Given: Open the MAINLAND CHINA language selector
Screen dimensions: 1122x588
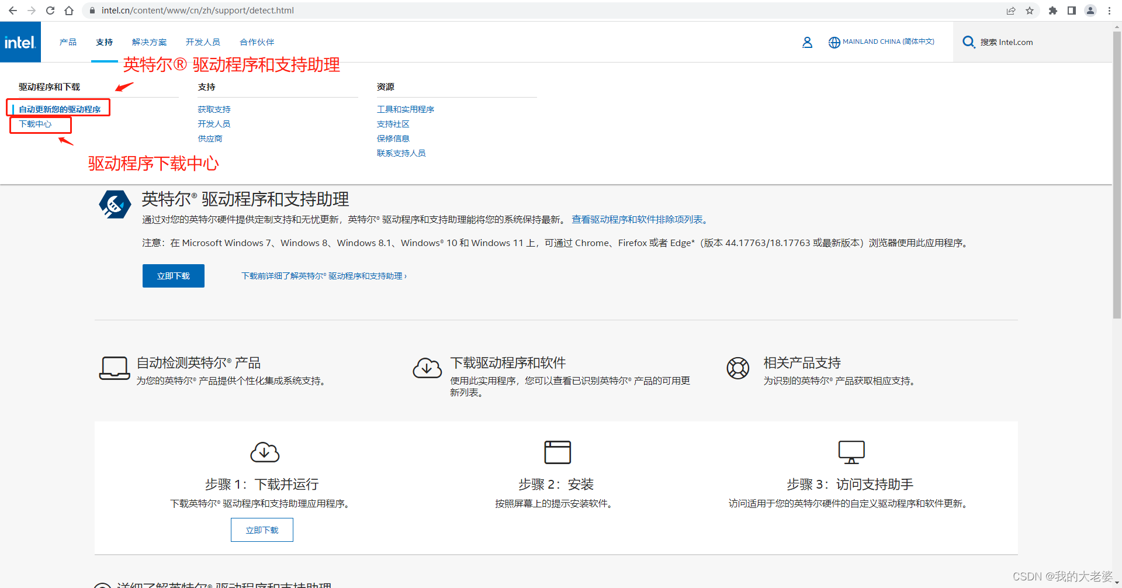Looking at the screenshot, I should pyautogui.click(x=888, y=42).
